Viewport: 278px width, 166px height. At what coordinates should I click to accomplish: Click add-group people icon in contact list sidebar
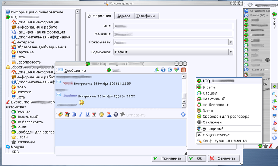pos(274,101)
